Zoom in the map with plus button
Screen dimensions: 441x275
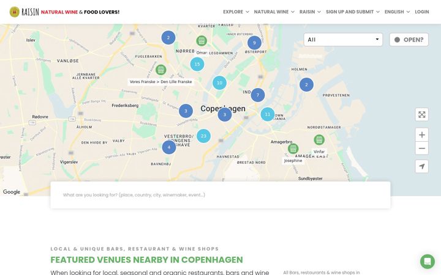[x=421, y=135]
